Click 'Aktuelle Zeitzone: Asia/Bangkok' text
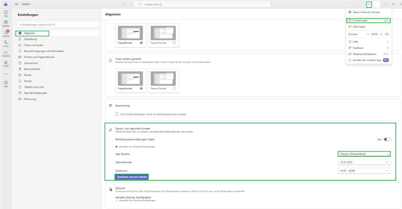This screenshot has width=402, height=209. coord(133,197)
